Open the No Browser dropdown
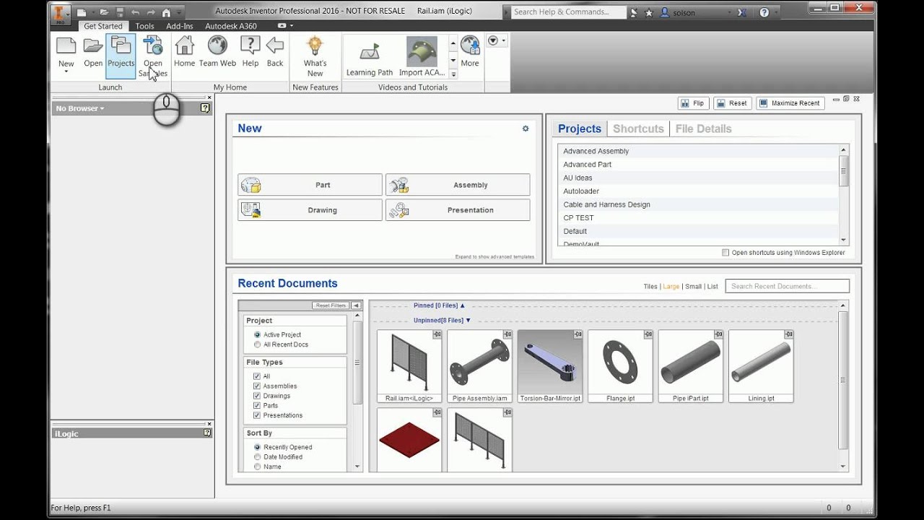Image resolution: width=924 pixels, height=520 pixels. pos(80,108)
